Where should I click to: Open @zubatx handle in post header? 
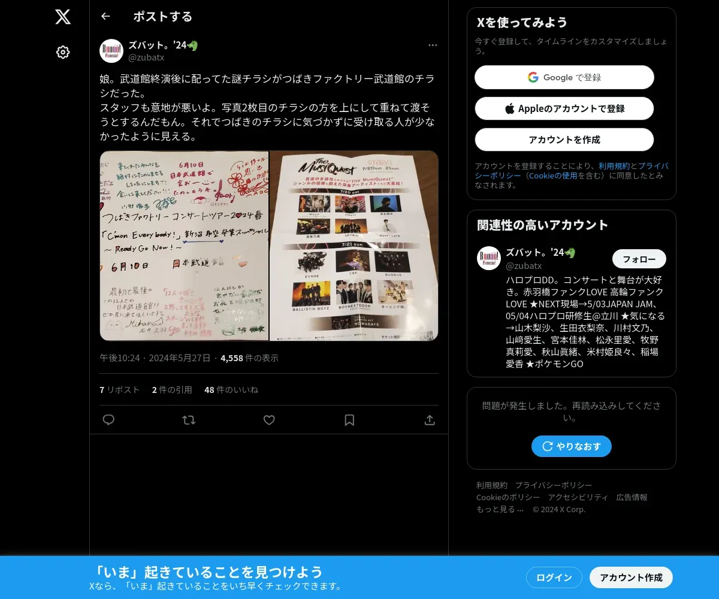click(x=146, y=58)
